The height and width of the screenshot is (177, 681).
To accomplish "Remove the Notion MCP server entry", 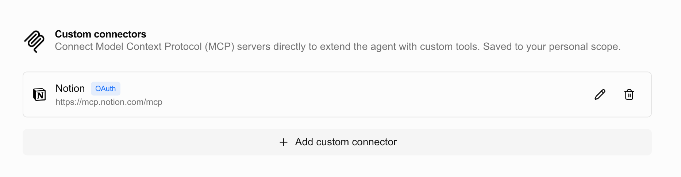I will [x=629, y=95].
